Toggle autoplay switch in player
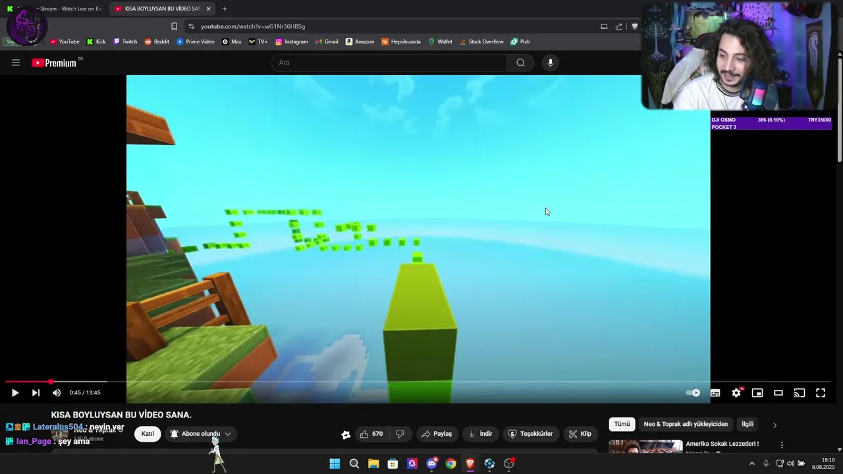Screen dimensions: 843x474 click(693, 393)
